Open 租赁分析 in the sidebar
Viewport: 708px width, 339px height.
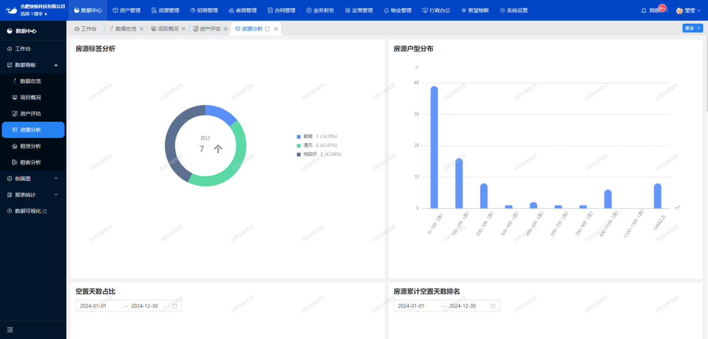pos(33,146)
